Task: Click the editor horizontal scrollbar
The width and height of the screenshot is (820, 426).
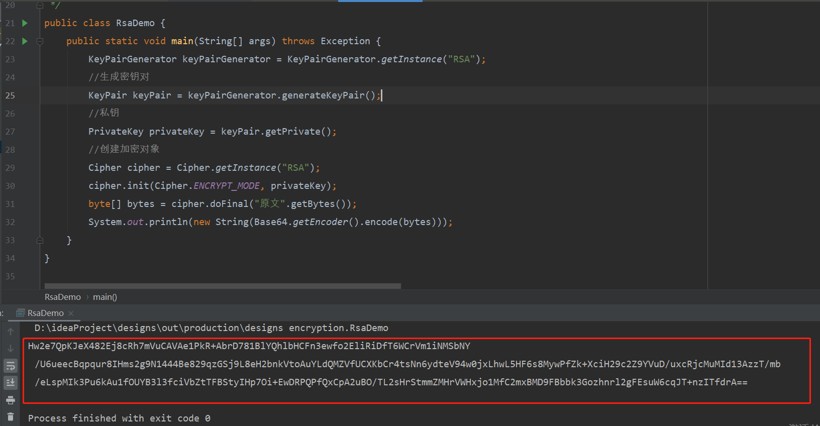Action: (223, 286)
